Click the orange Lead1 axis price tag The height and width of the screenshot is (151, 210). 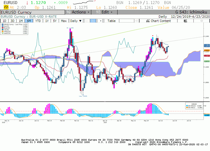point(206,51)
